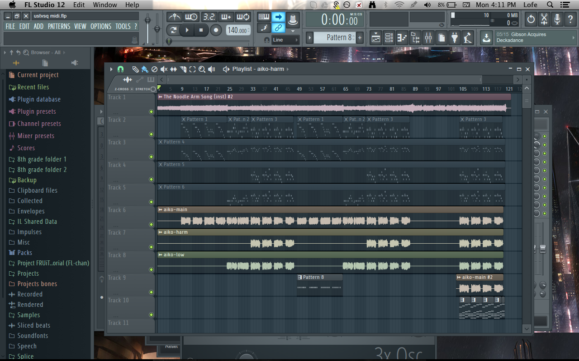Screen dimensions: 579x361
Task: Choose the Select tool in Playlist toolbar
Action: 192,69
